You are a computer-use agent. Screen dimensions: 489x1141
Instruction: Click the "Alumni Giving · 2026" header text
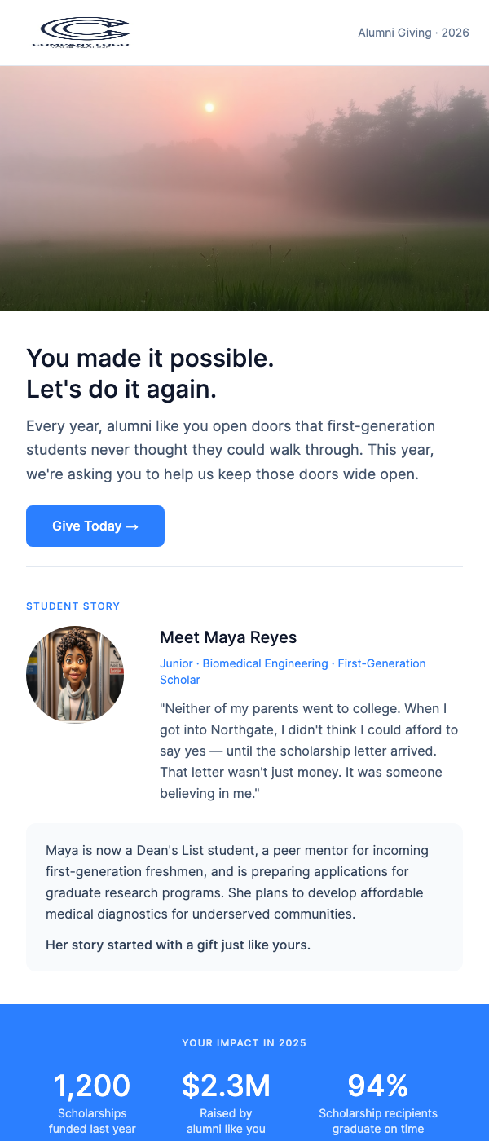[x=413, y=33]
